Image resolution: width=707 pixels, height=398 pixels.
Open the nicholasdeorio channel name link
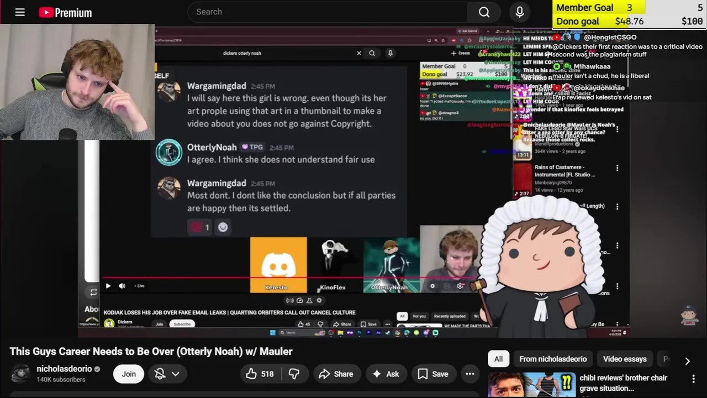tap(64, 369)
